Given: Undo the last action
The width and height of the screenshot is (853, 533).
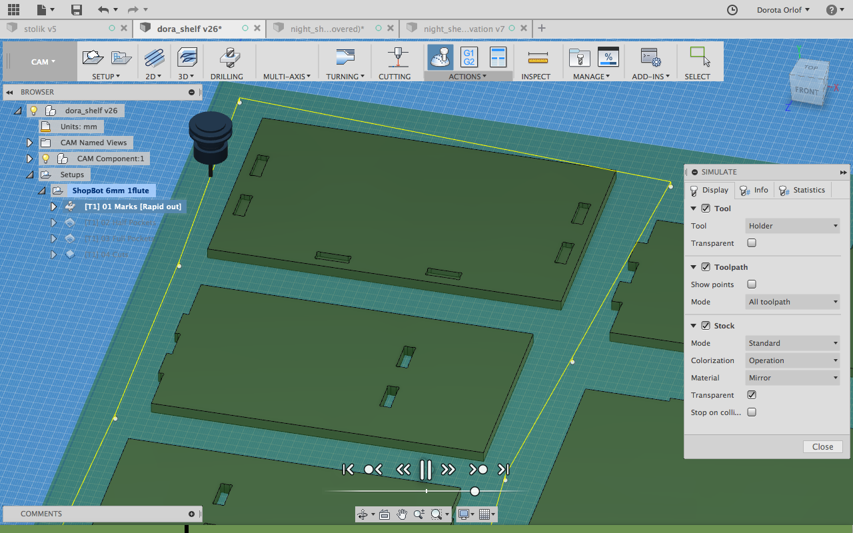Looking at the screenshot, I should [x=103, y=9].
